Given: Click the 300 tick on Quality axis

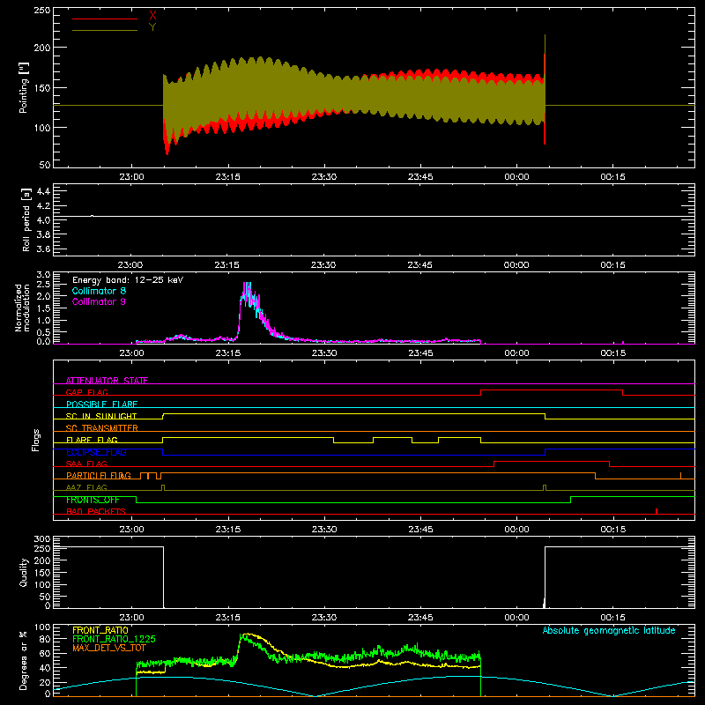Looking at the screenshot, I should (x=41, y=539).
